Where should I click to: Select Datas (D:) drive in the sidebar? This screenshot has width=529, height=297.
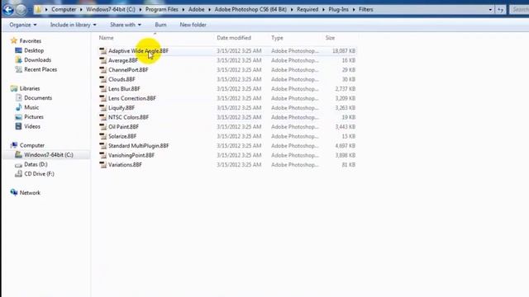coord(36,164)
